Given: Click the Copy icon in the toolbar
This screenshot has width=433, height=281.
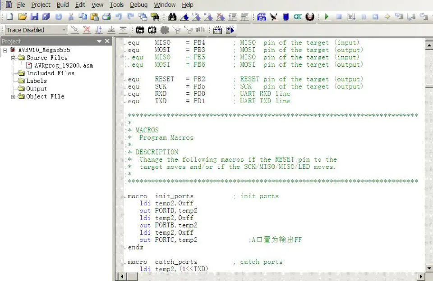Looking at the screenshot, I should [x=83, y=17].
